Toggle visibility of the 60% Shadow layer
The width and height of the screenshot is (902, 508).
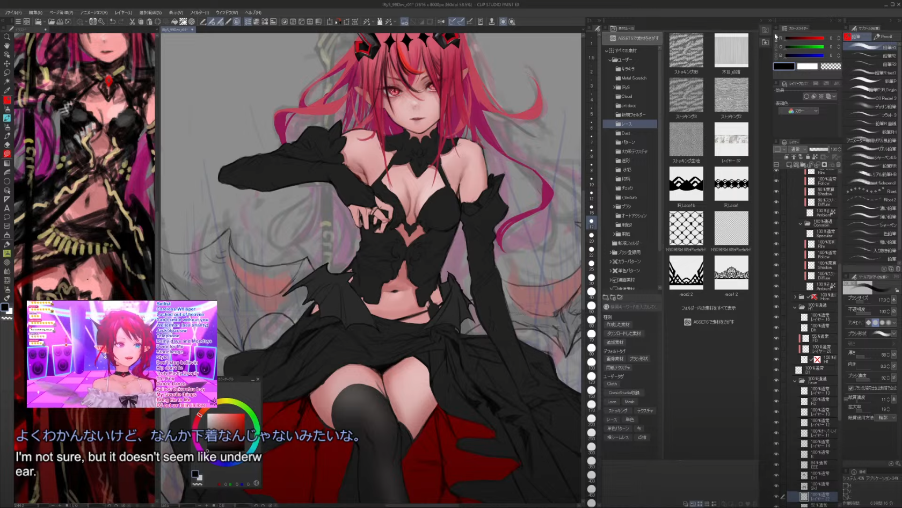click(x=776, y=192)
